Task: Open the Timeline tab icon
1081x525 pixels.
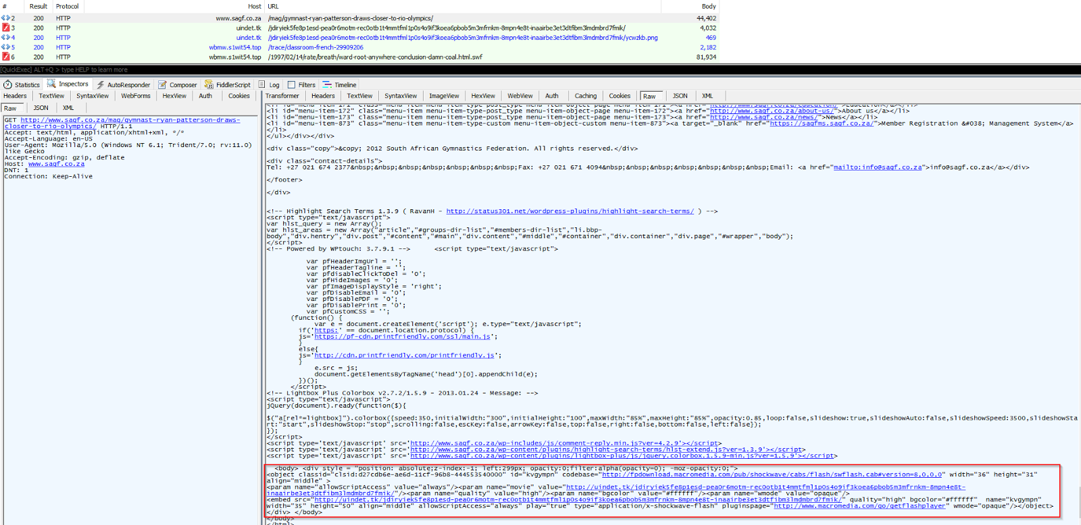Action: pyautogui.click(x=327, y=85)
